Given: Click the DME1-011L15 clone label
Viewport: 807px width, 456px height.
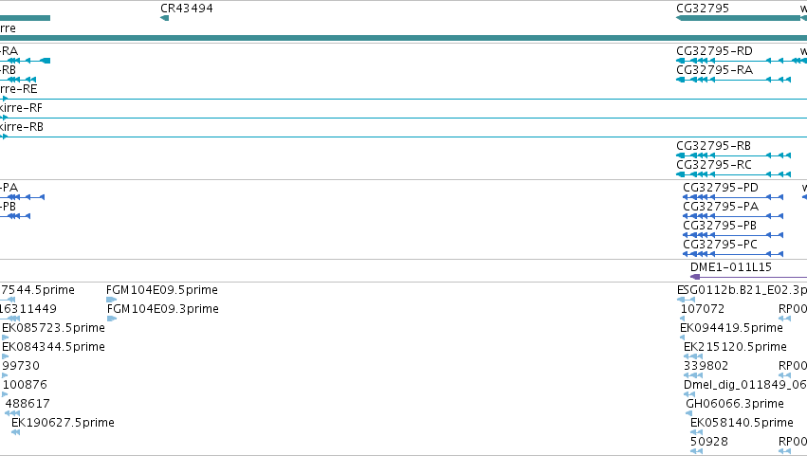Looking at the screenshot, I should pyautogui.click(x=731, y=267).
